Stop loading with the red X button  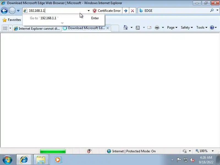tap(133, 11)
